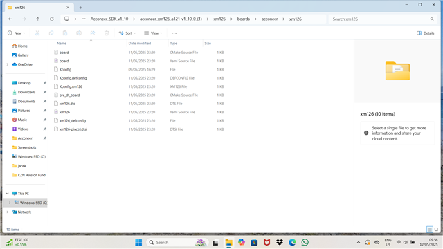Open McAfee from taskbar
Image resolution: width=443 pixels, height=249 pixels.
click(266, 243)
